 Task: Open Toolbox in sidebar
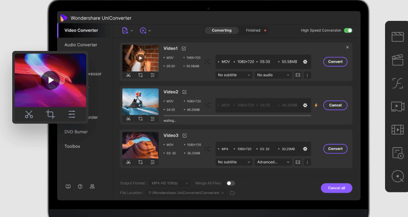point(72,146)
